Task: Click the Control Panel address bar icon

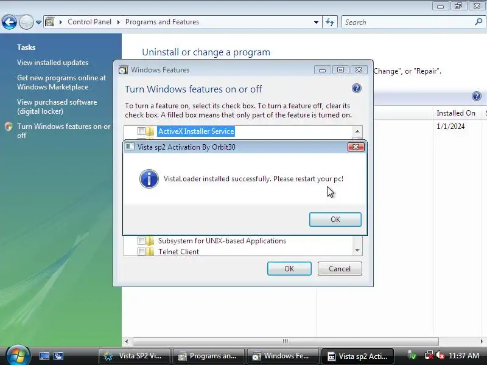Action: 50,22
